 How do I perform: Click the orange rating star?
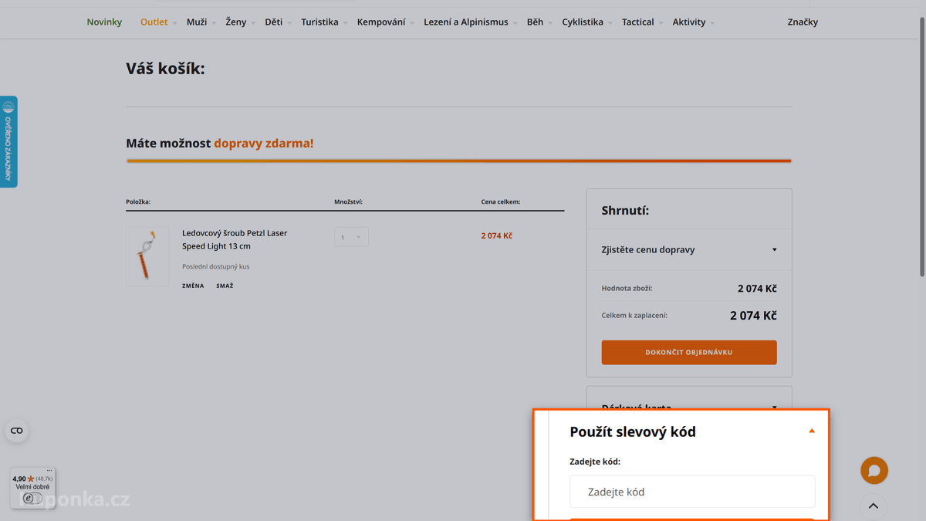31,479
